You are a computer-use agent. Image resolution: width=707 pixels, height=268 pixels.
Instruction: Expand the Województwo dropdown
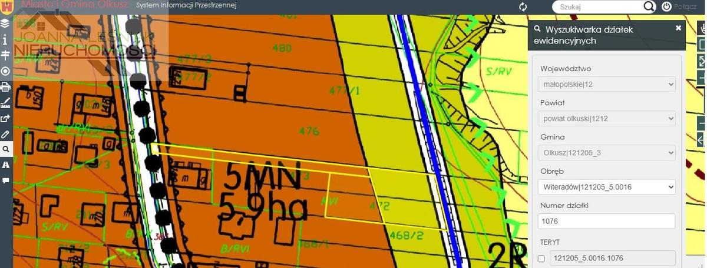pyautogui.click(x=607, y=85)
